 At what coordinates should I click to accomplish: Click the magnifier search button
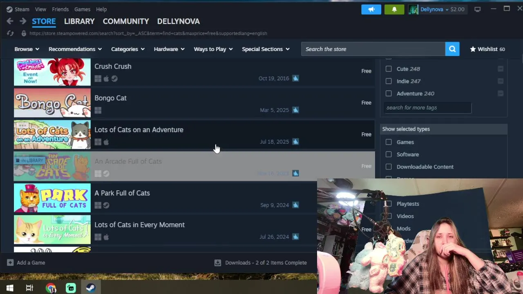[452, 49]
